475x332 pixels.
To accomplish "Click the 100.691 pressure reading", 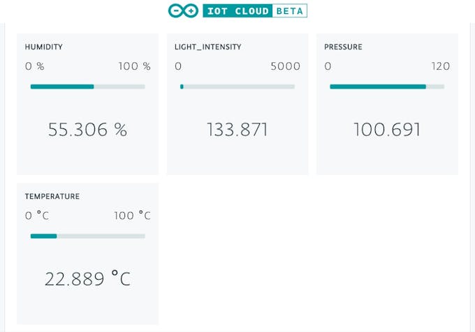I will [x=387, y=130].
